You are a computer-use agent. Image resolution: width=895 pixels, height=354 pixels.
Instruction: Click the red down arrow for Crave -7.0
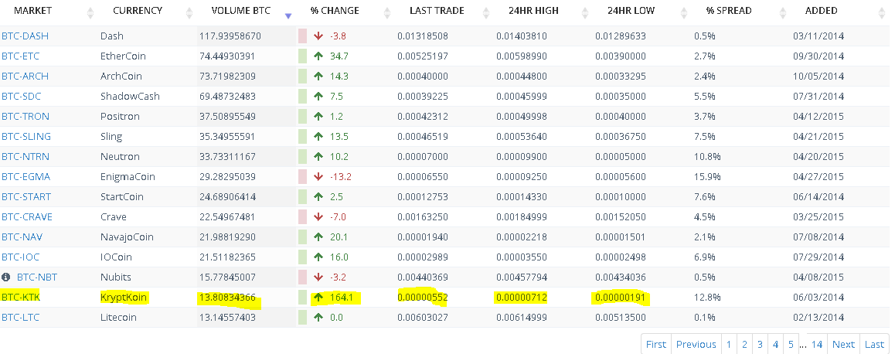pos(318,217)
